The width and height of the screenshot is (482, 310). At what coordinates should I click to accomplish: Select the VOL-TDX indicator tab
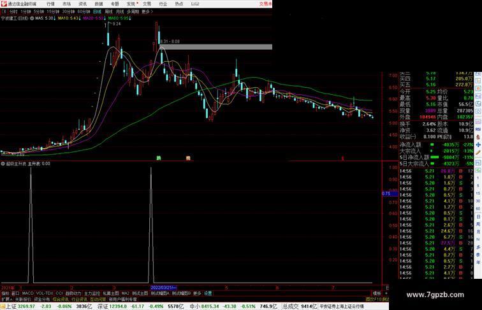coord(45,293)
